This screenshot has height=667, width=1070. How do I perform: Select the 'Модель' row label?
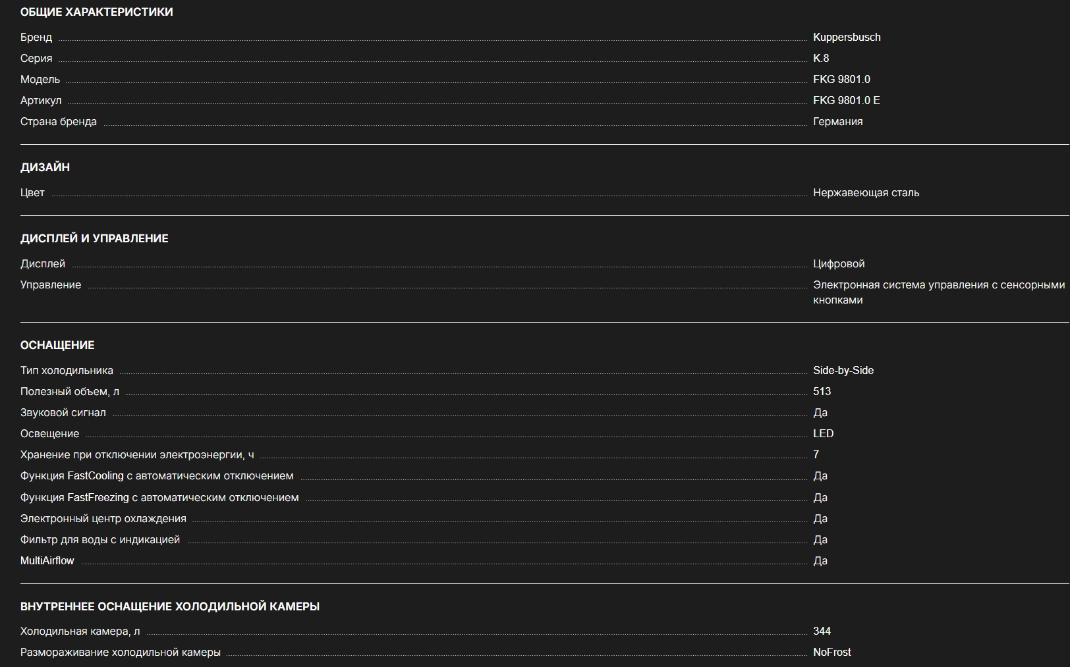pyautogui.click(x=40, y=80)
